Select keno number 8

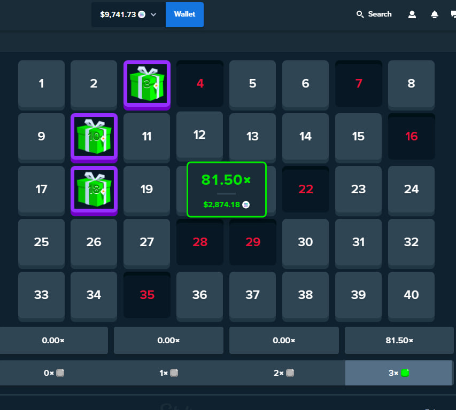411,84
